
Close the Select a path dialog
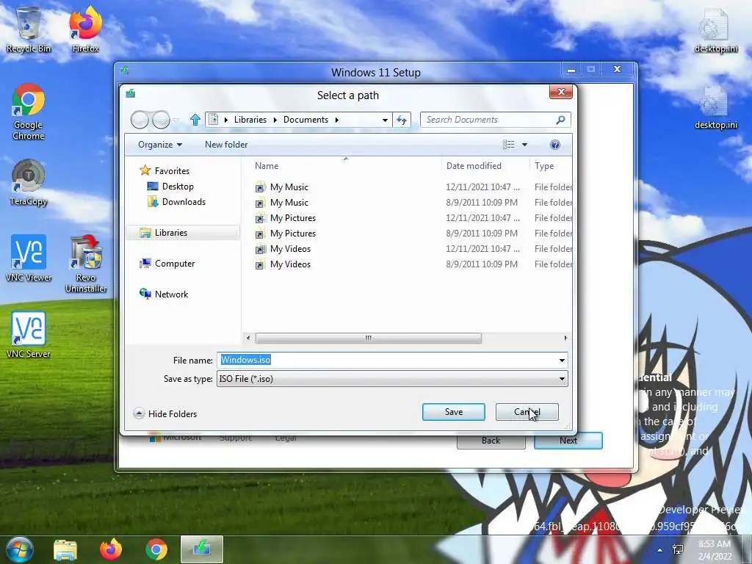(x=561, y=92)
